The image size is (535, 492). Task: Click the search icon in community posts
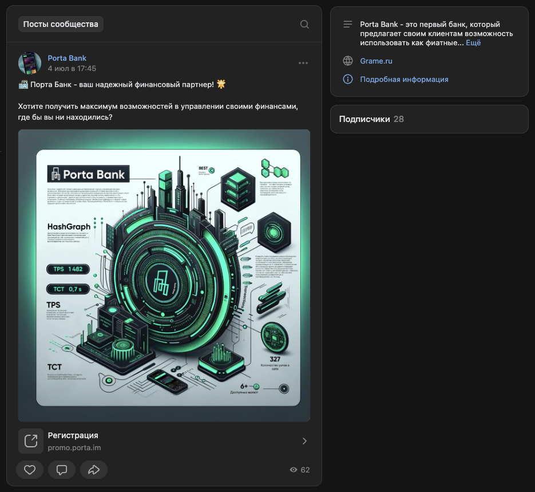tap(304, 24)
